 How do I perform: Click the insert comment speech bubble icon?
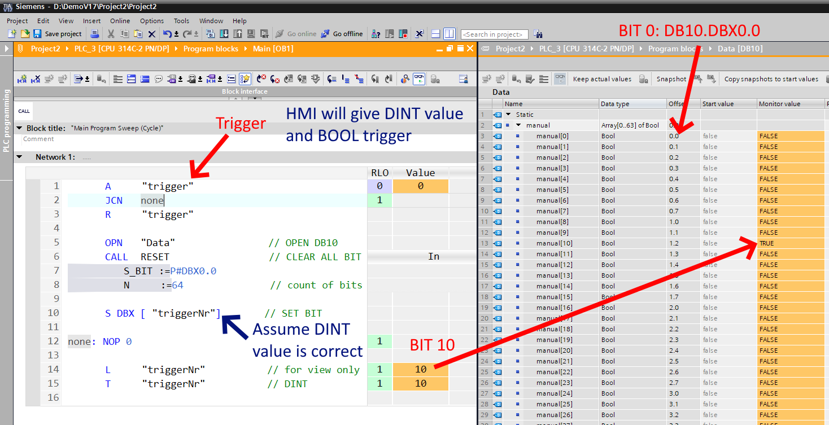(159, 79)
